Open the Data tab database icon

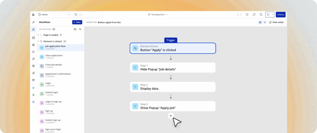tap(33, 45)
